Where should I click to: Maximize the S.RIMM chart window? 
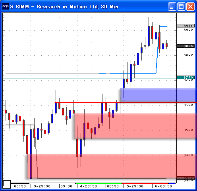click(181, 6)
